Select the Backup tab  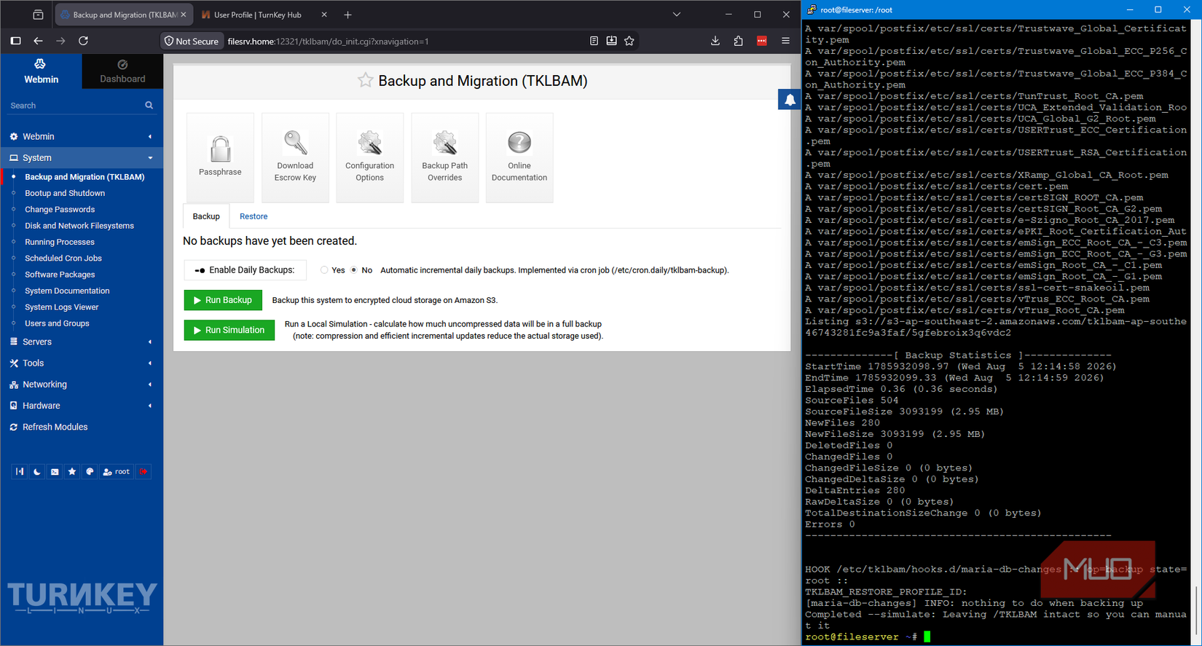206,216
